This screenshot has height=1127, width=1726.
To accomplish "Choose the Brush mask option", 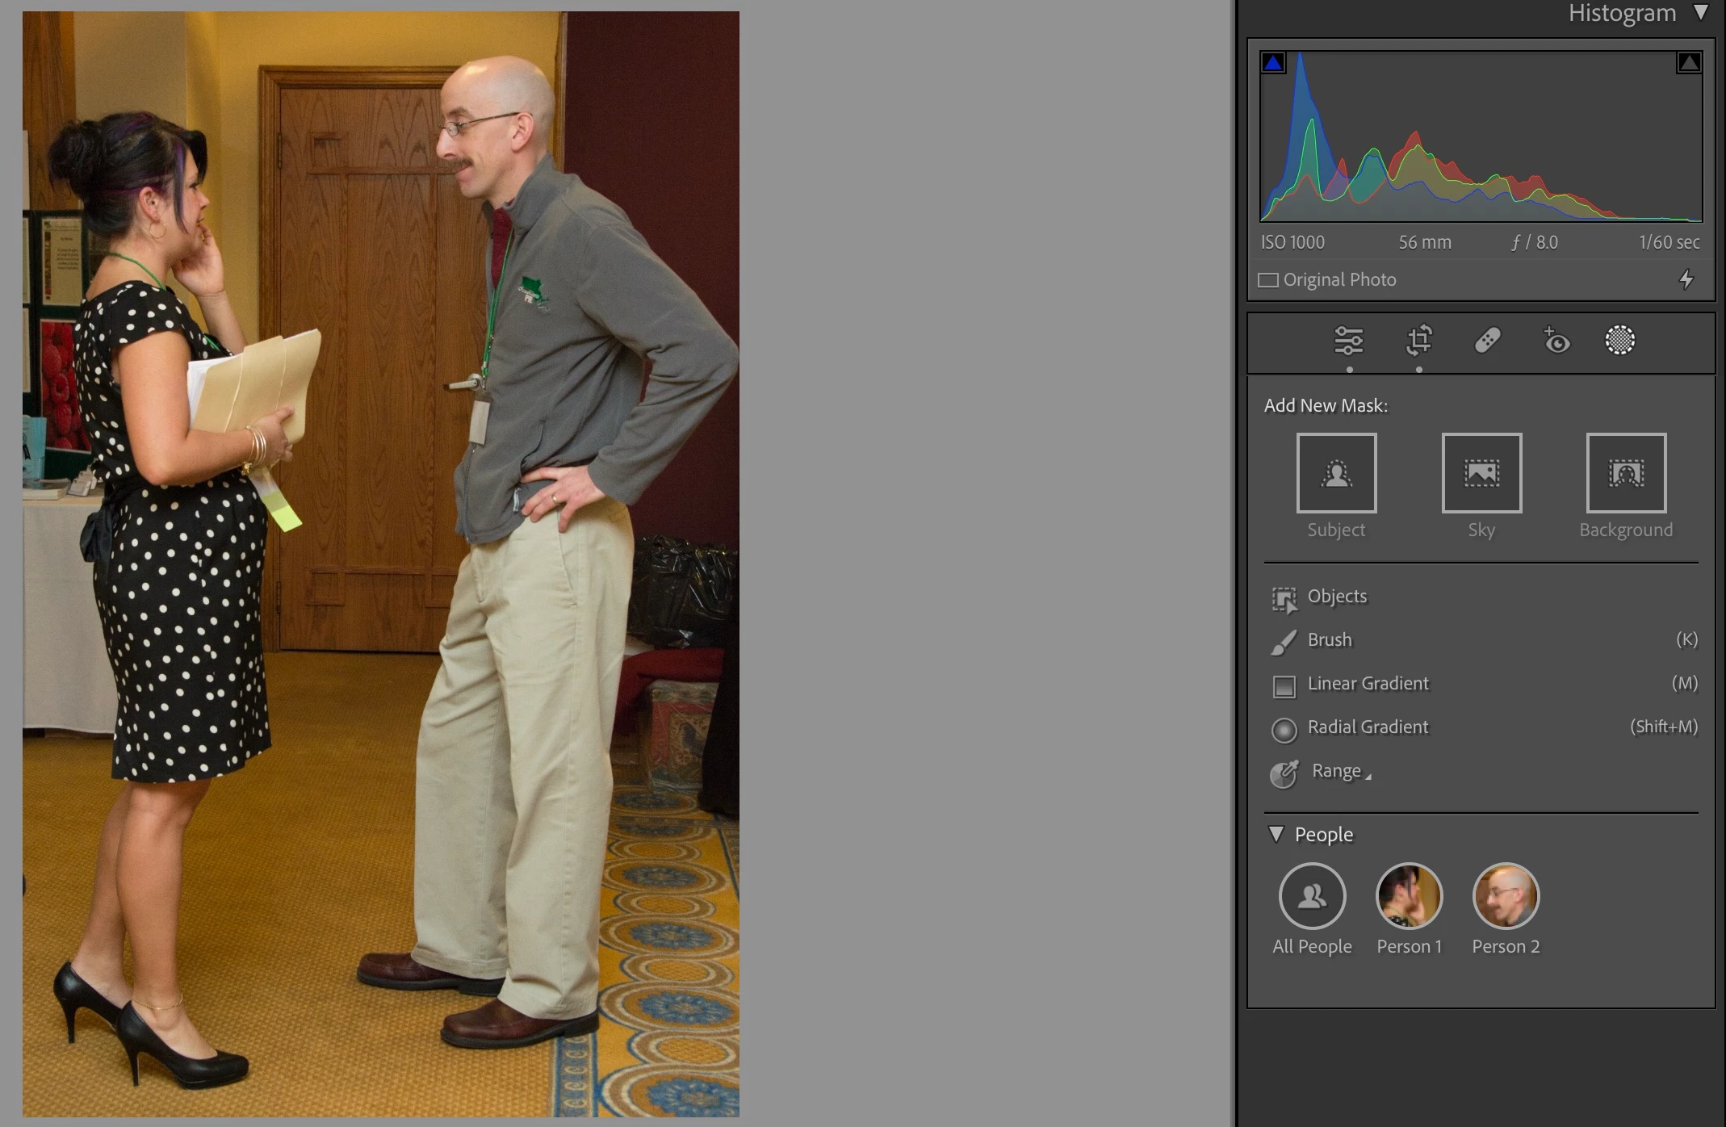I will click(1329, 640).
